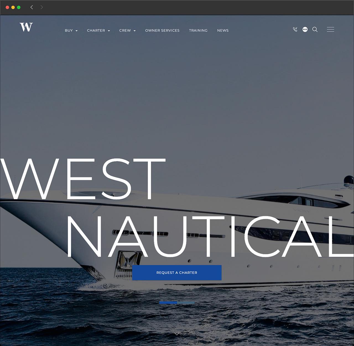354x346 pixels.
Task: Minimize the window with the yellow button
Action: (x=13, y=7)
